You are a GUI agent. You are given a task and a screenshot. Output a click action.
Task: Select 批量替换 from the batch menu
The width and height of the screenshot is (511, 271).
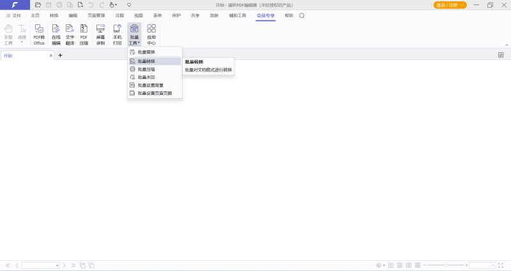(146, 52)
